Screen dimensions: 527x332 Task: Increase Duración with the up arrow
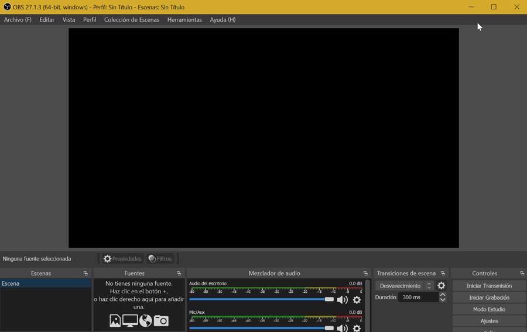point(443,295)
